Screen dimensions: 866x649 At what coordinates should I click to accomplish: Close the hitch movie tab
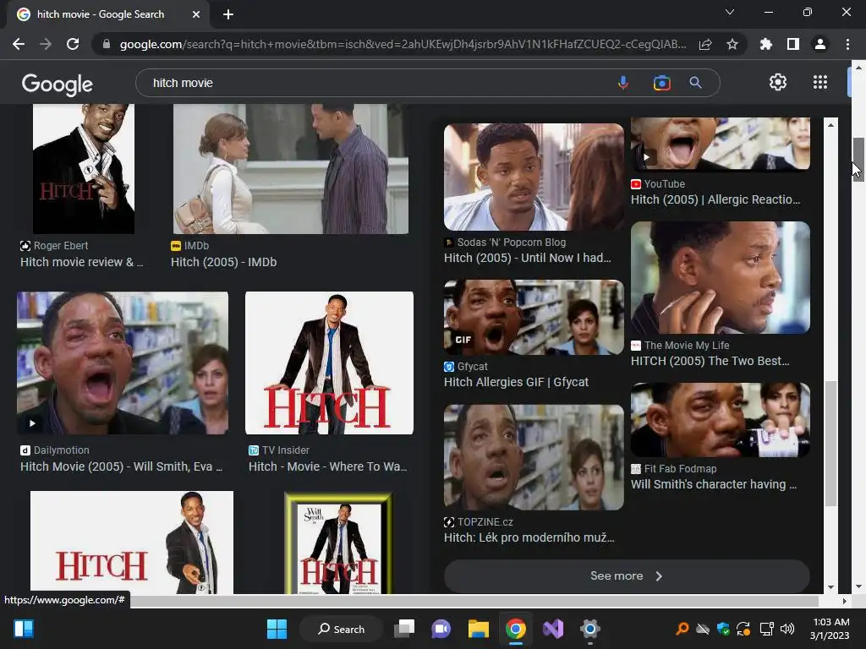point(196,14)
